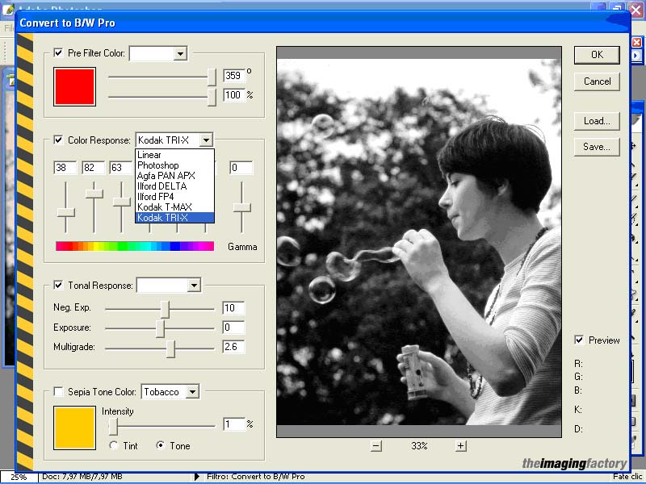The height and width of the screenshot is (484, 646).
Task: Click the Gamma value field showing 0
Action: point(241,168)
